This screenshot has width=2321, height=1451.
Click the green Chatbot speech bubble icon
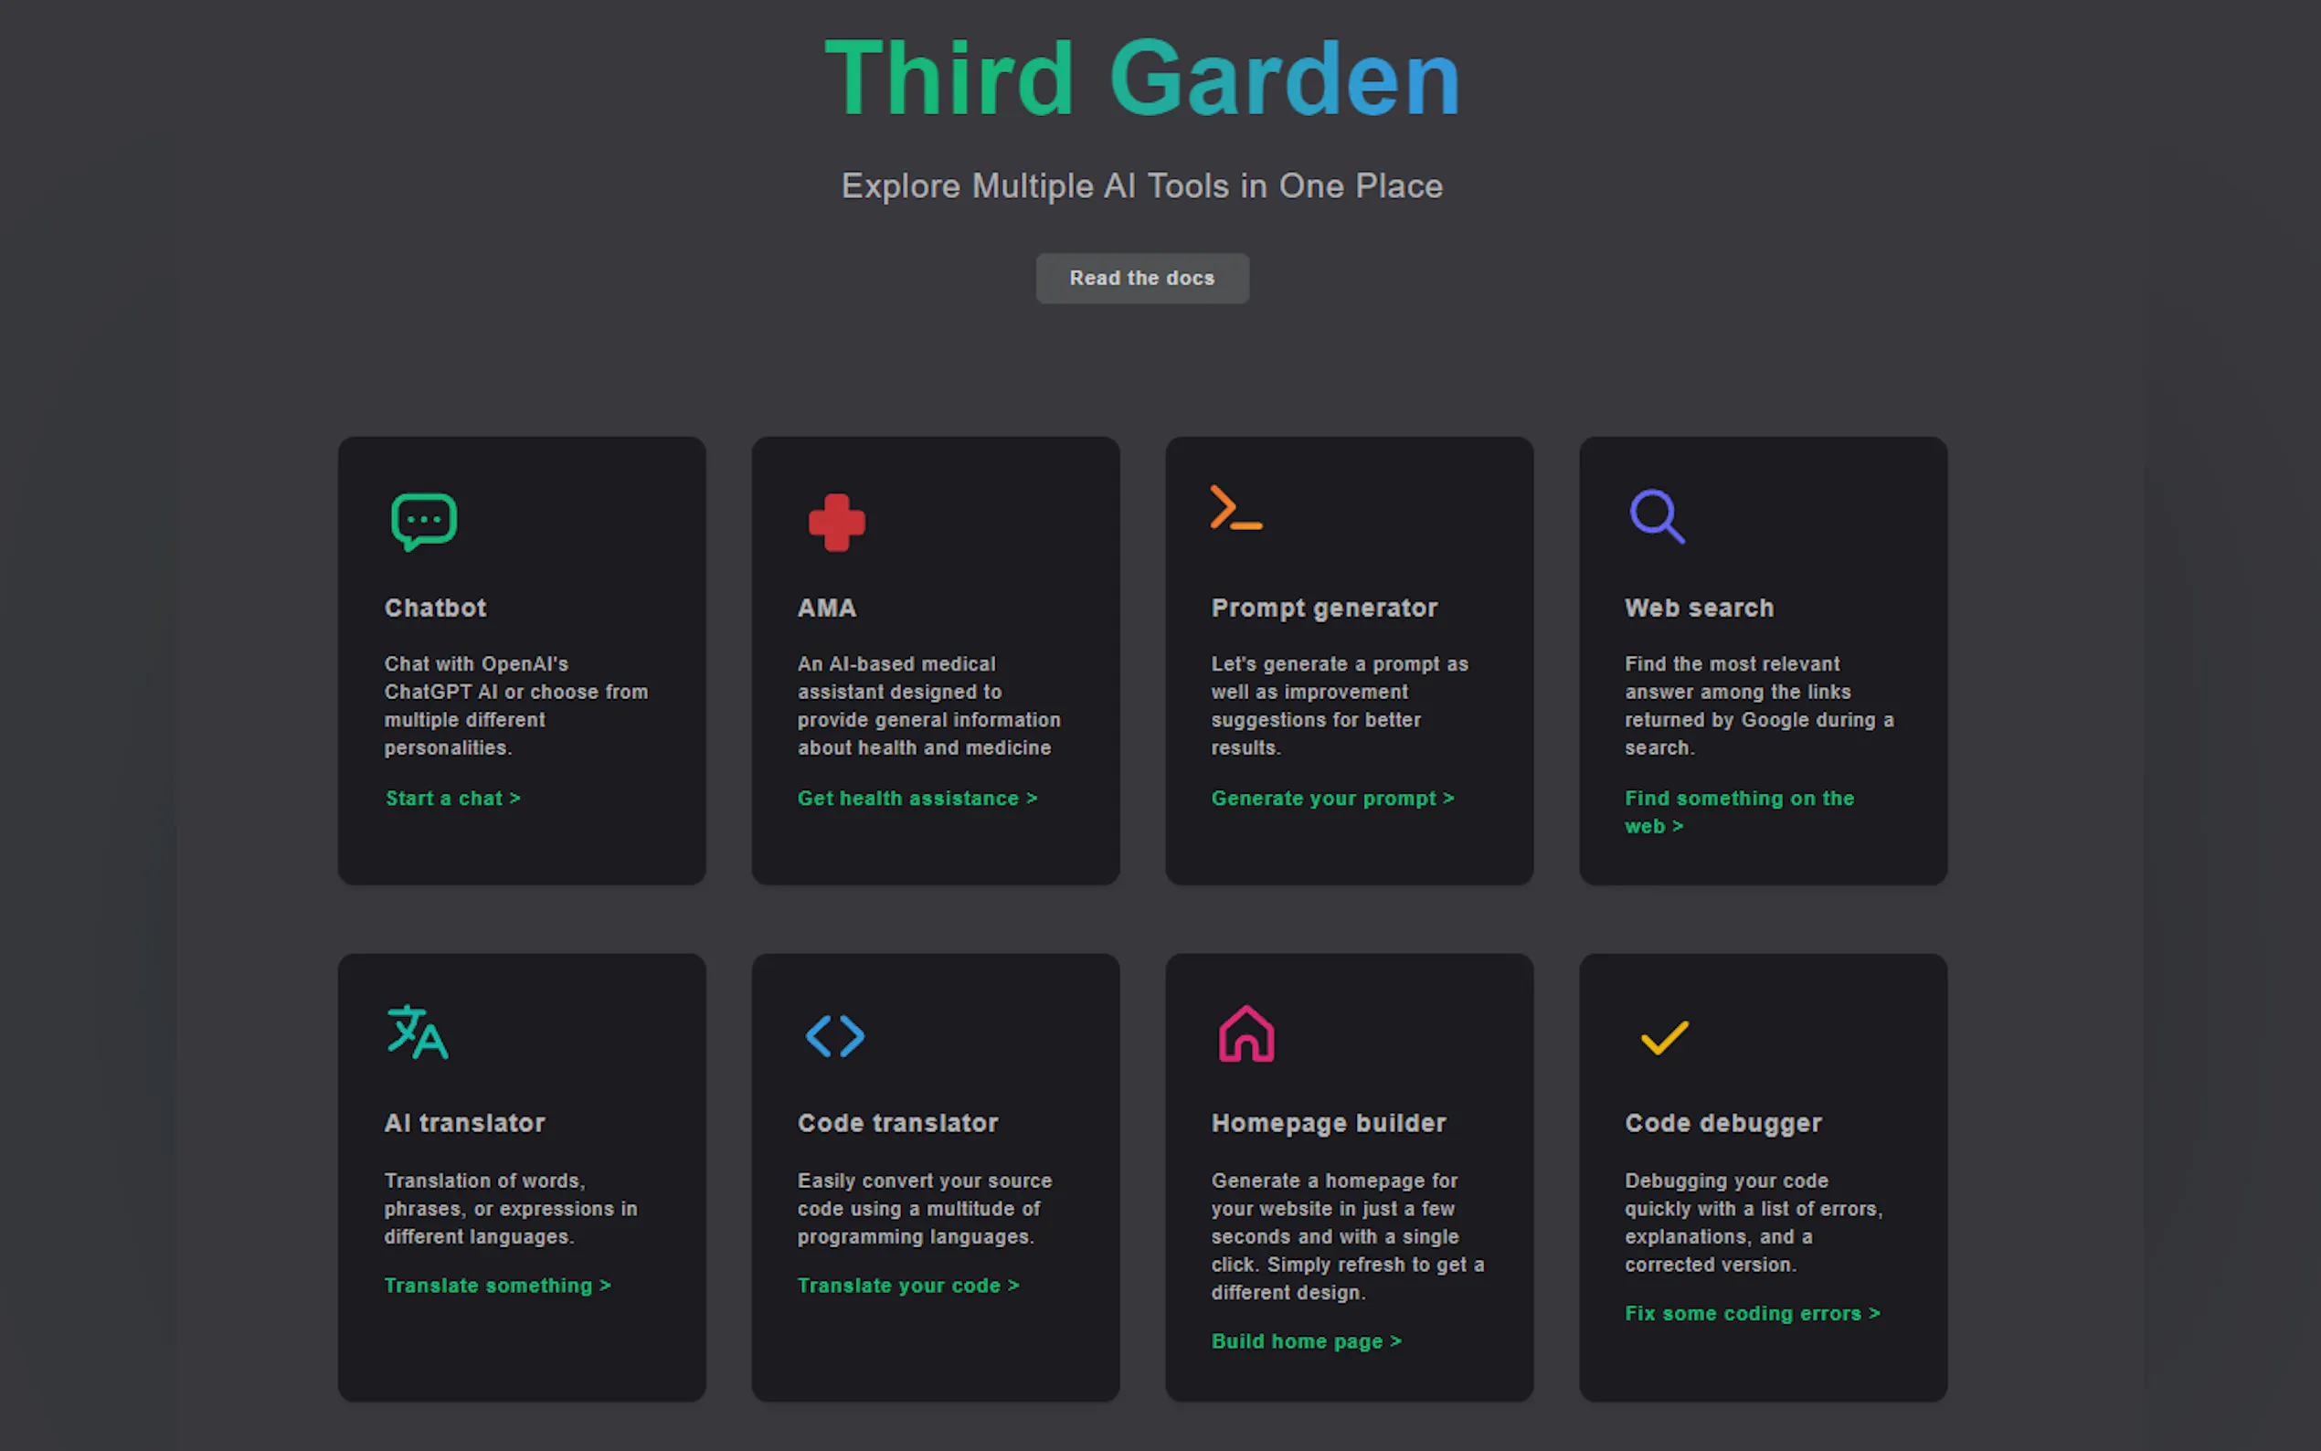point(423,521)
